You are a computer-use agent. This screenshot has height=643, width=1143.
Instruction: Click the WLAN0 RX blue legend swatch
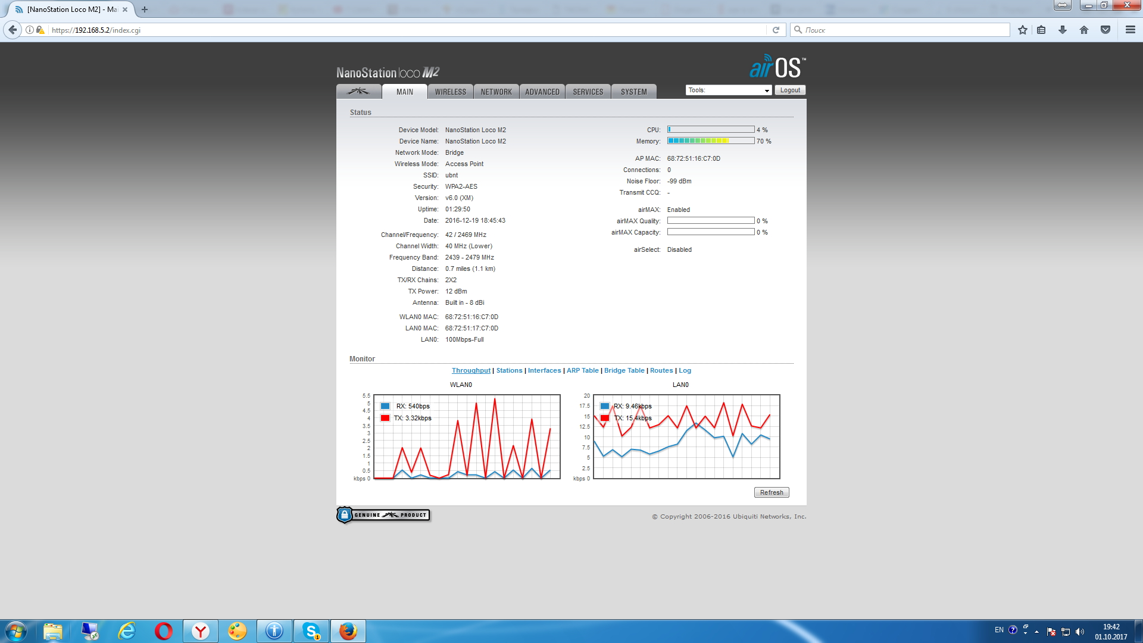(385, 406)
